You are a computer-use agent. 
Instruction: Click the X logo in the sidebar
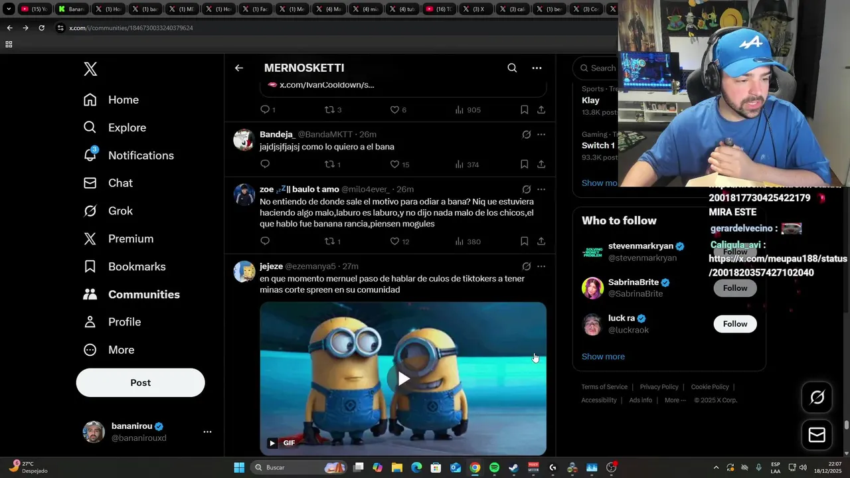click(x=90, y=68)
